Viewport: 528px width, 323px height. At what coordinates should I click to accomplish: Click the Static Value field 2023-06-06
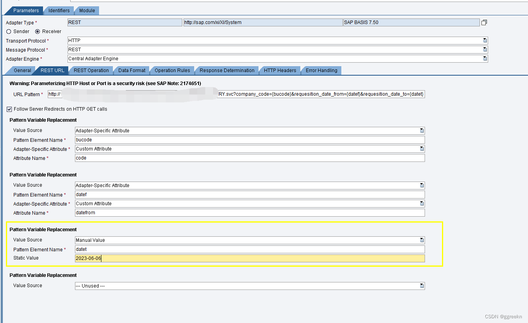click(250, 258)
